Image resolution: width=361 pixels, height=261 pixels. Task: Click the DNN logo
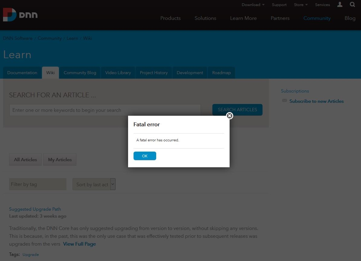pos(20,15)
